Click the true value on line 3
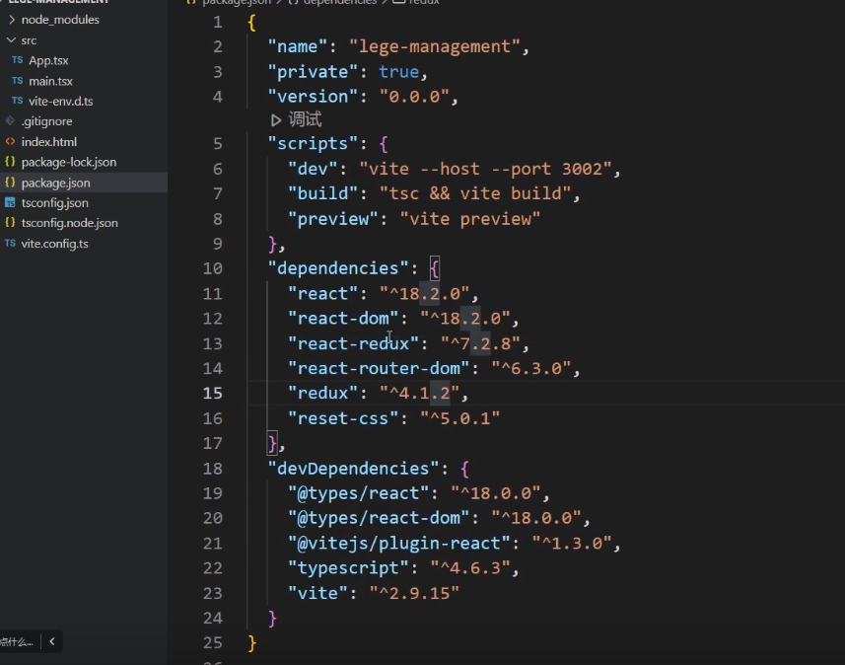Viewport: 845px width, 665px height. click(398, 72)
